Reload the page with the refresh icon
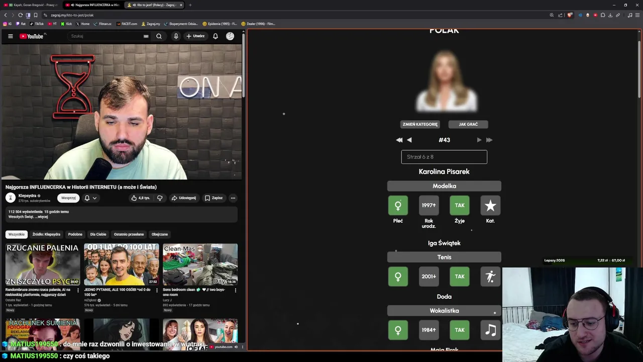The image size is (643, 362). pos(20,15)
